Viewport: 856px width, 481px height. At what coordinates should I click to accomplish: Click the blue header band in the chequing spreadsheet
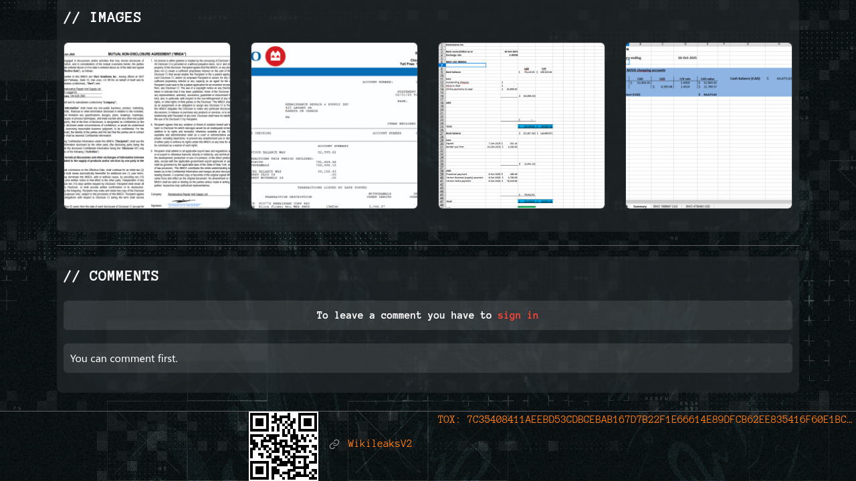(709, 78)
